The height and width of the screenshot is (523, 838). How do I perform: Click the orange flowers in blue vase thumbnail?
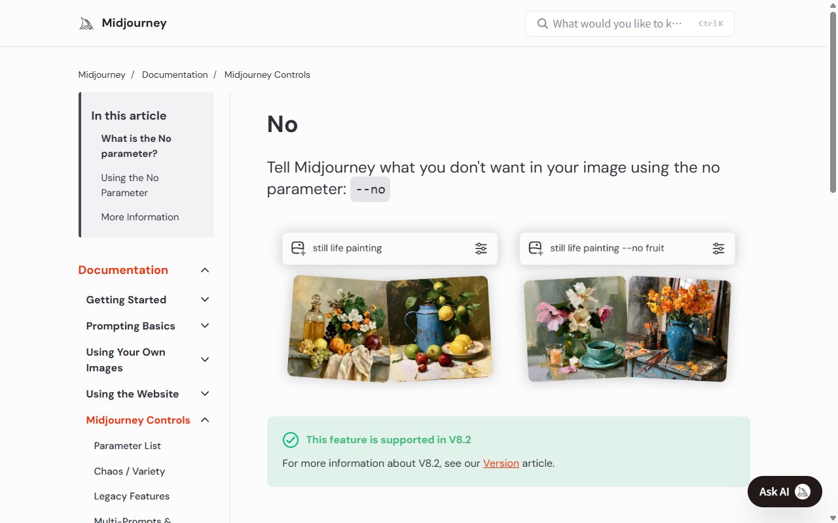678,329
